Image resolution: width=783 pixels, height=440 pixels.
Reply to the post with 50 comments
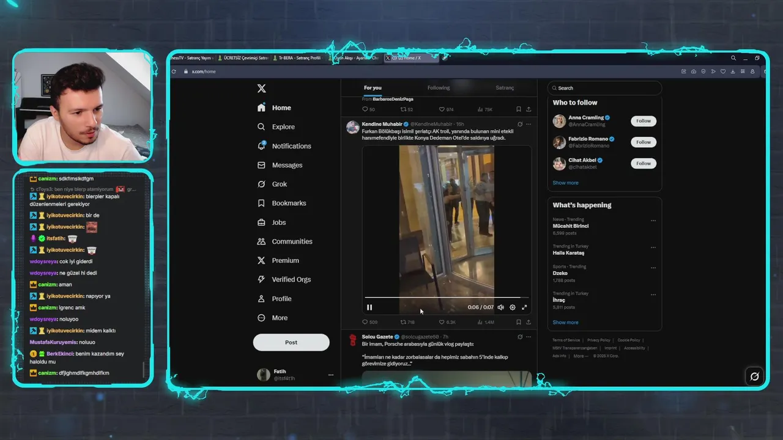click(368, 109)
